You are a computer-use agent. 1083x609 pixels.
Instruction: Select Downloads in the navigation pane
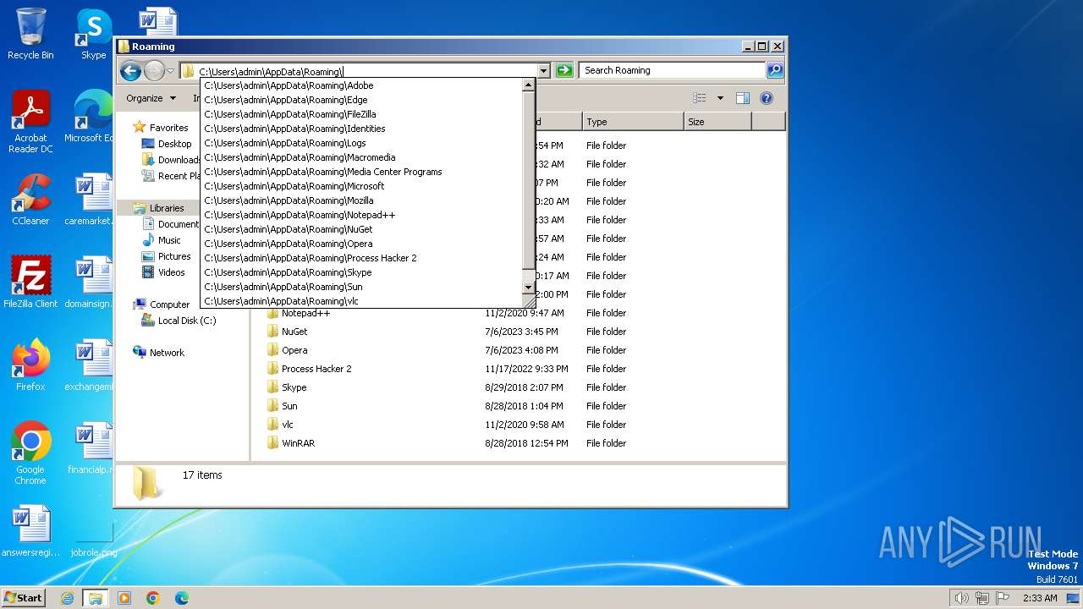pyautogui.click(x=173, y=160)
